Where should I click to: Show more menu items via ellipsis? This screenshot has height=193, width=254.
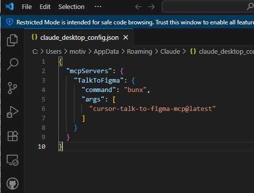click(x=98, y=6)
